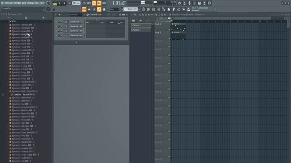Toggle the channel rack step/piano view icon
The height and width of the screenshot is (163, 291).
coord(124,14)
